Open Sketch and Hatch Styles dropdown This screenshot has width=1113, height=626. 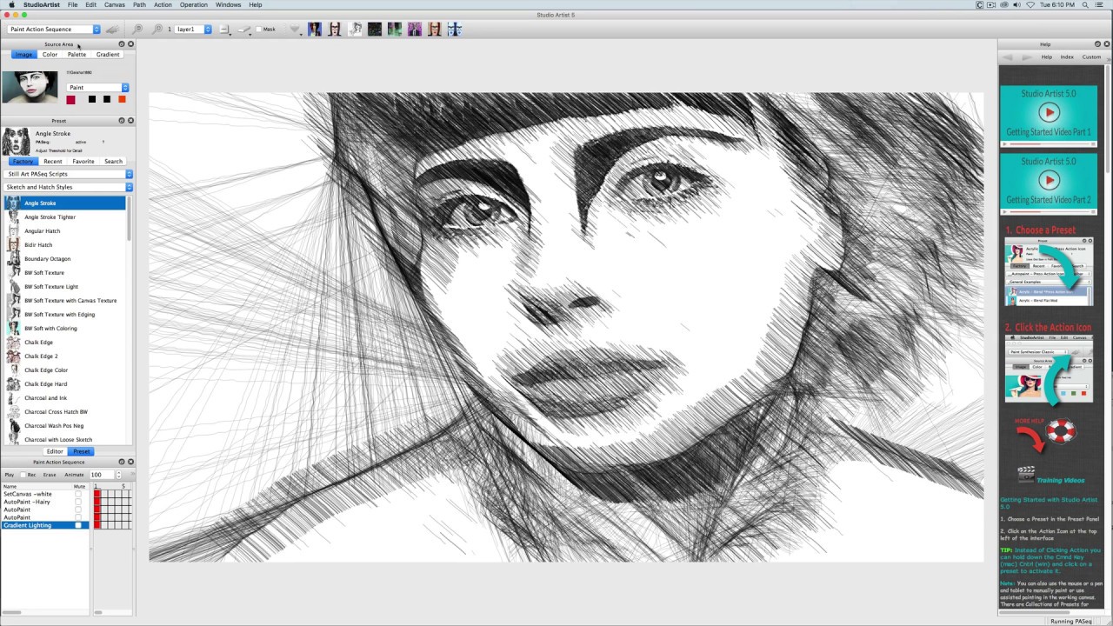[68, 187]
